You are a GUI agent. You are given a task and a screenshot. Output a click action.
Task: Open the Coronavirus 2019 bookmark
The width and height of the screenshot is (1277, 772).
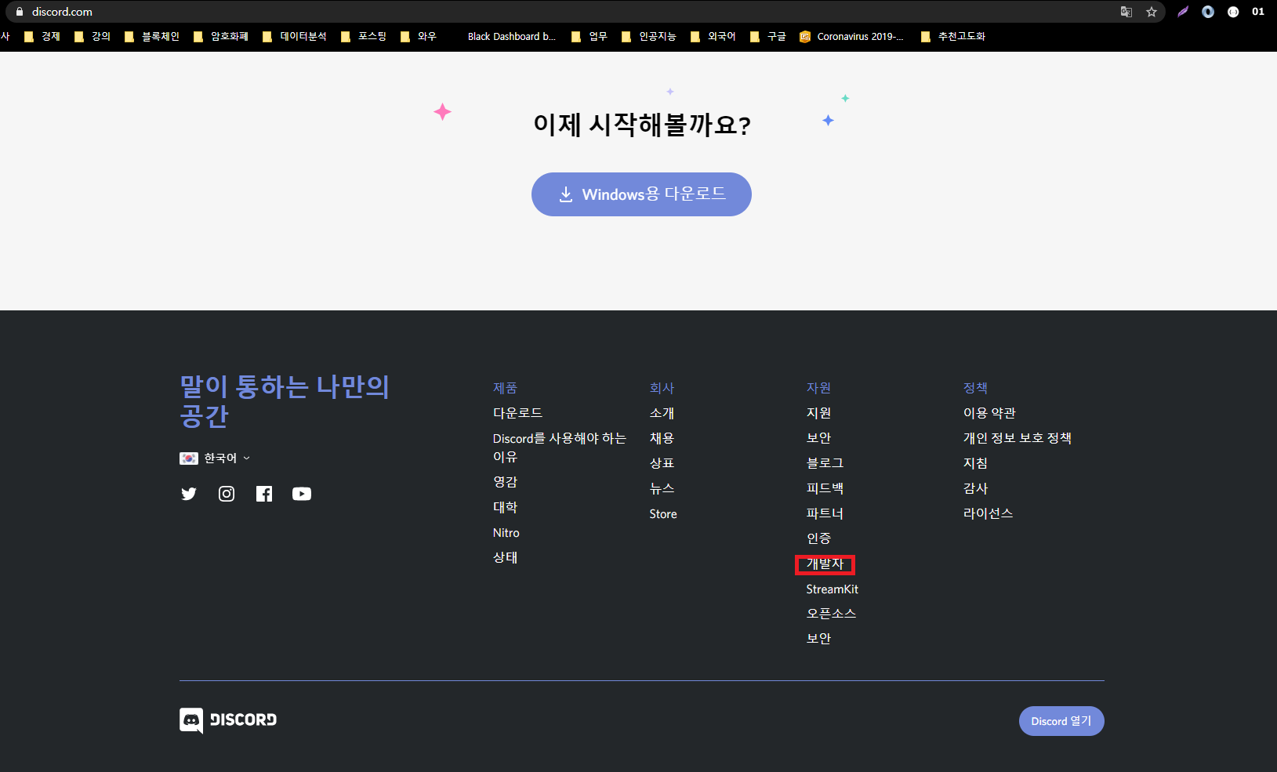[852, 37]
